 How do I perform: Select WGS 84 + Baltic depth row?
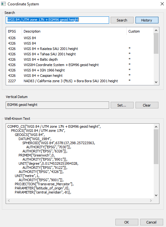(x=80, y=59)
